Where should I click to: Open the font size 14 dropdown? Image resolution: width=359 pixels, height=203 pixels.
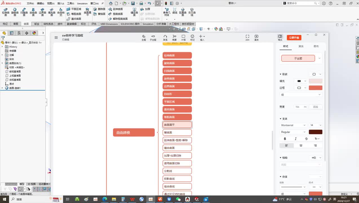tap(316, 125)
